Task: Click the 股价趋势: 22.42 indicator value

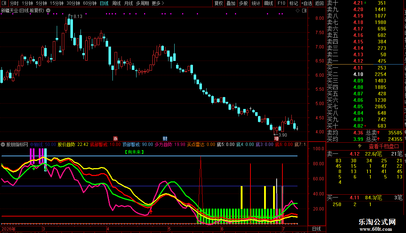Action: (73, 145)
